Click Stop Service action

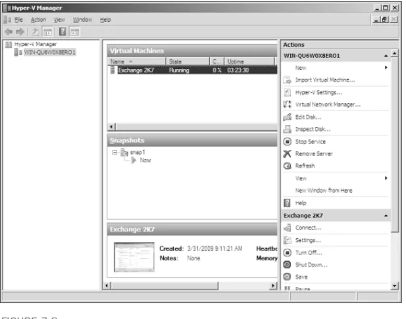pyautogui.click(x=311, y=141)
